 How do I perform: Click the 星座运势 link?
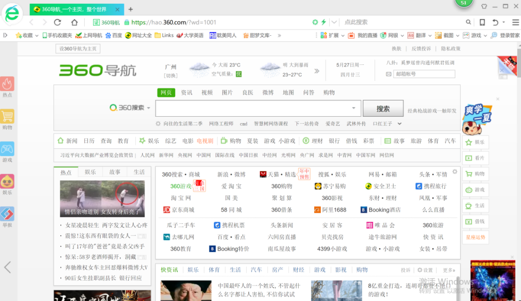pyautogui.click(x=475, y=238)
